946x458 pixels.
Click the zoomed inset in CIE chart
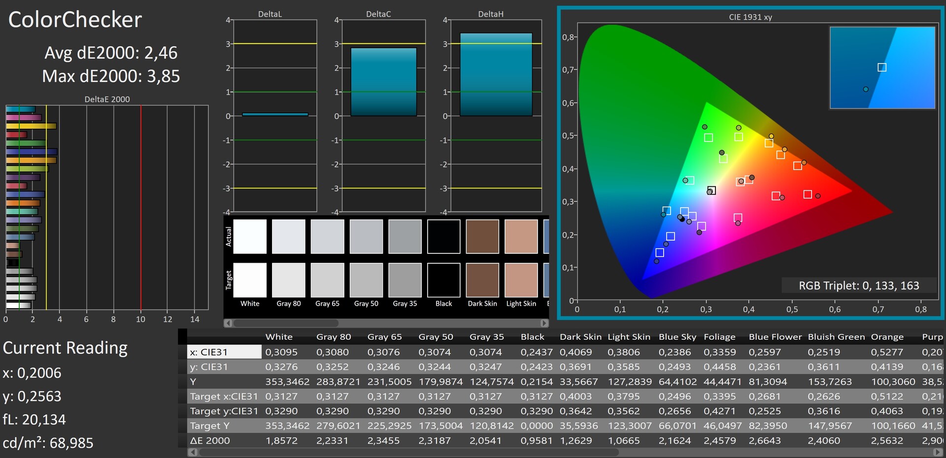(882, 68)
